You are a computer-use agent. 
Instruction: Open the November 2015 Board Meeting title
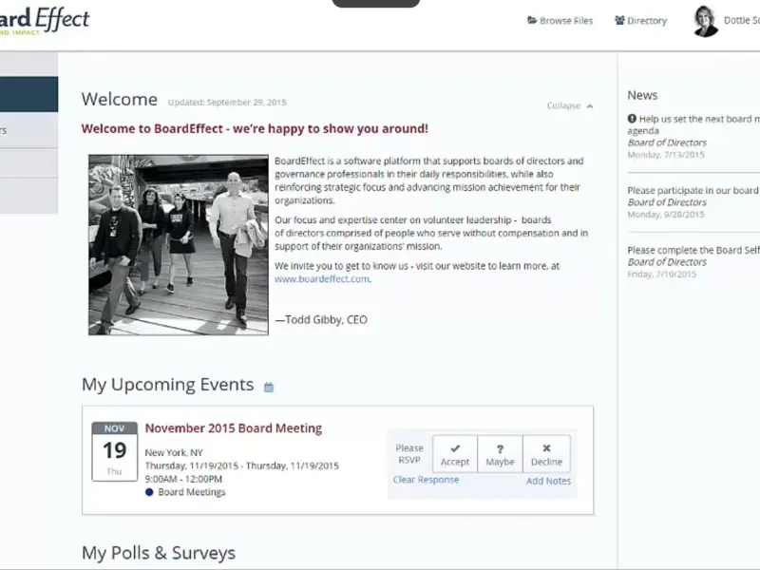point(233,428)
